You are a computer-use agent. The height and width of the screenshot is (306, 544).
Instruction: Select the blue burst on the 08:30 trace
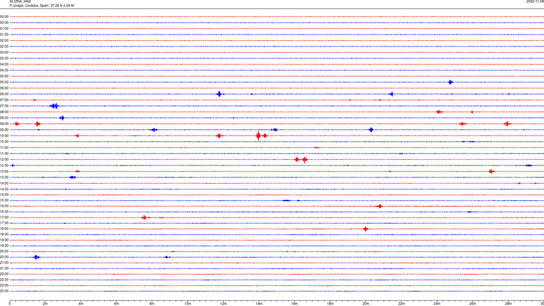click(x=62, y=118)
